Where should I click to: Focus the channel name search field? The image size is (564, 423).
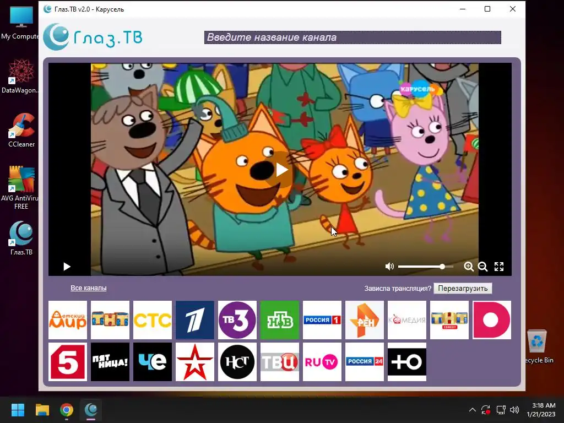(352, 37)
